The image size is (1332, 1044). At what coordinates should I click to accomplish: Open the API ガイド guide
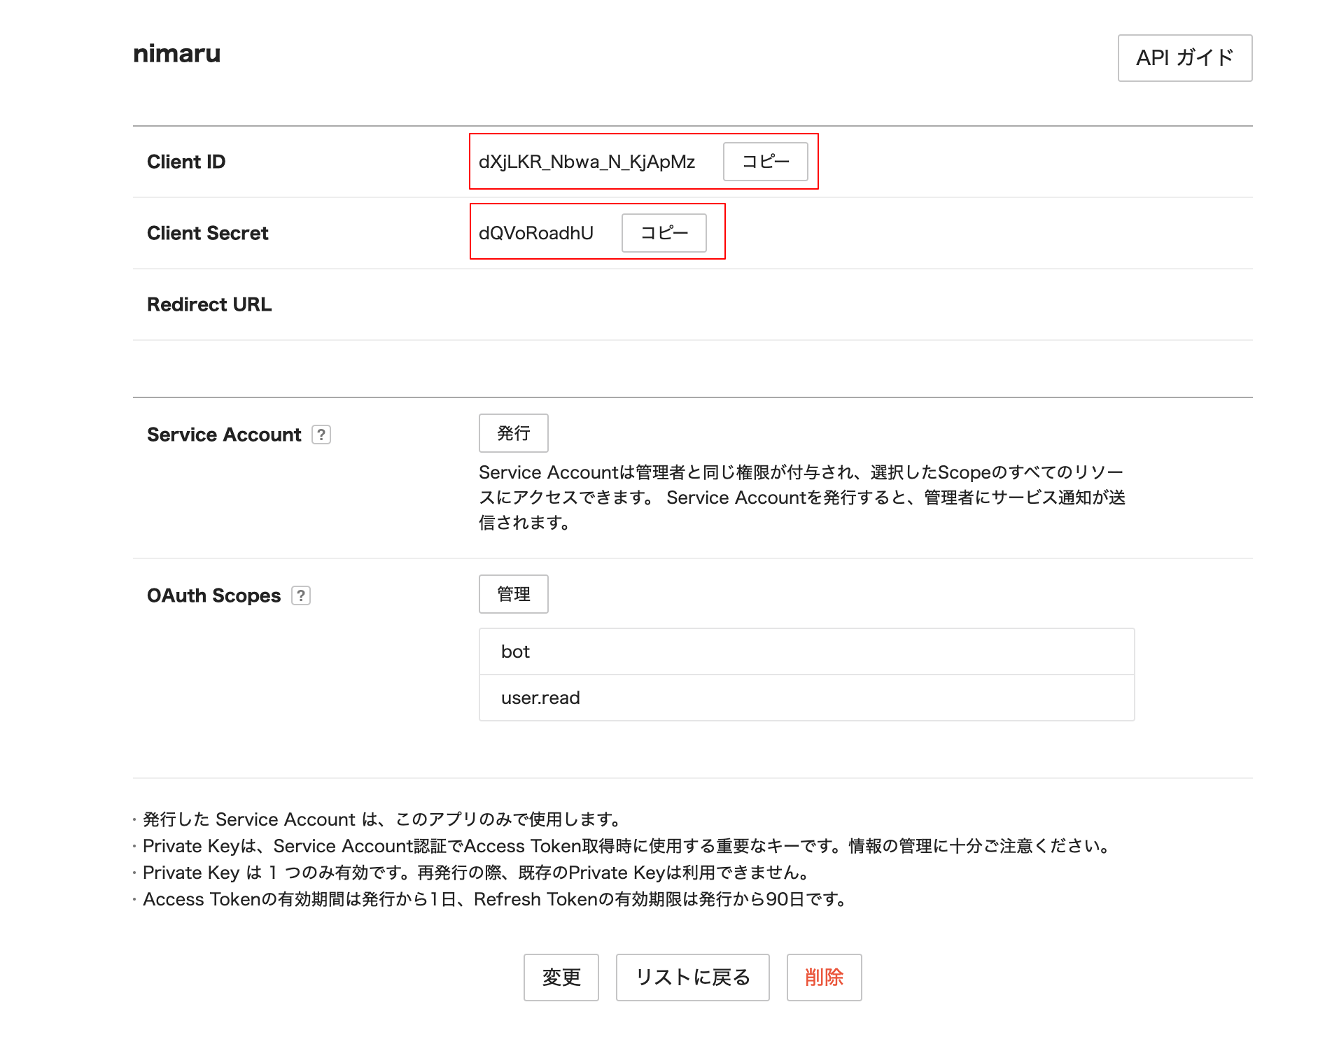tap(1185, 58)
